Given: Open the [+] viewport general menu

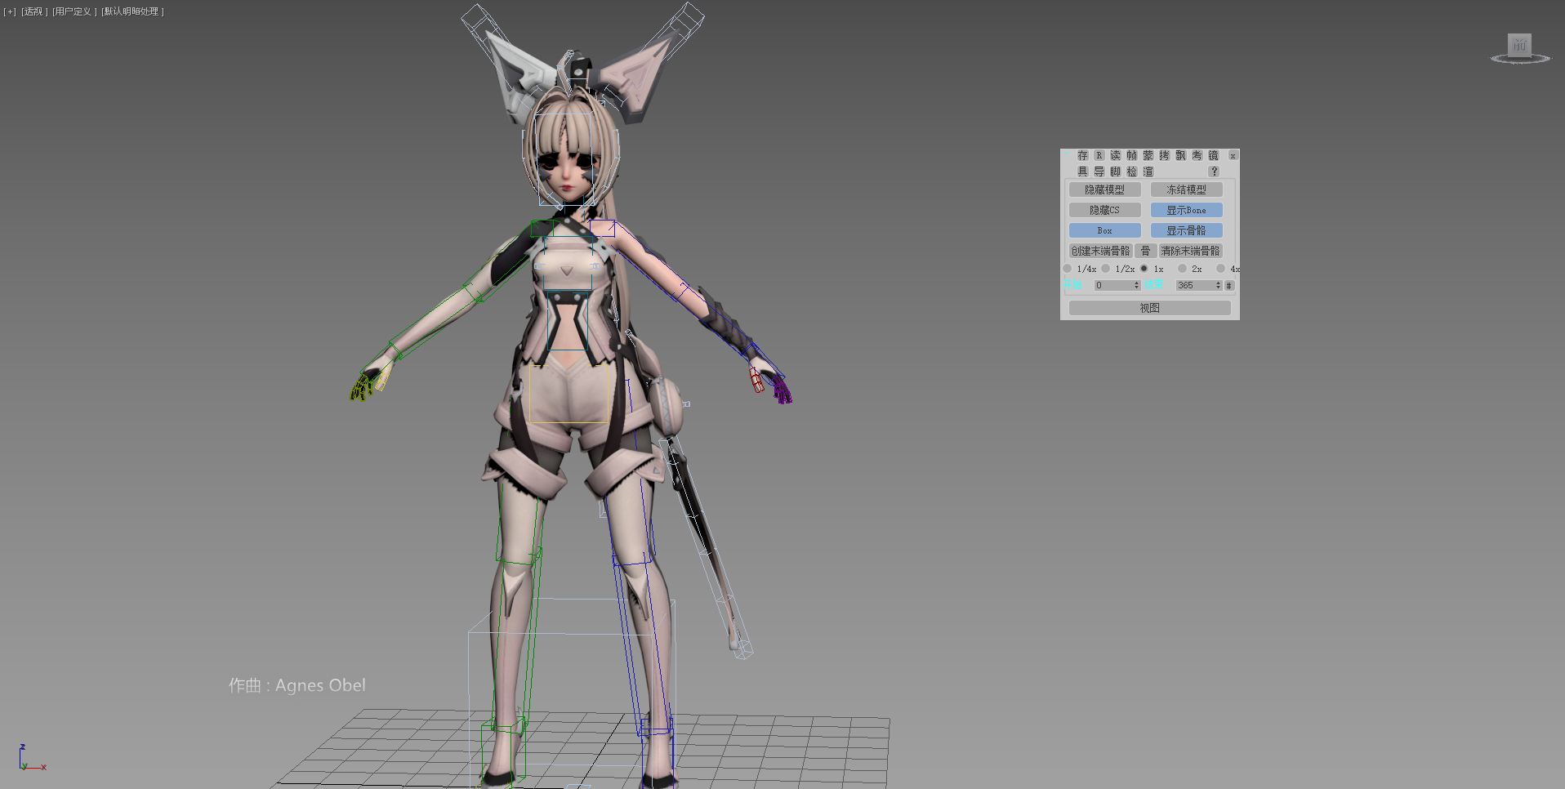Looking at the screenshot, I should pos(10,11).
